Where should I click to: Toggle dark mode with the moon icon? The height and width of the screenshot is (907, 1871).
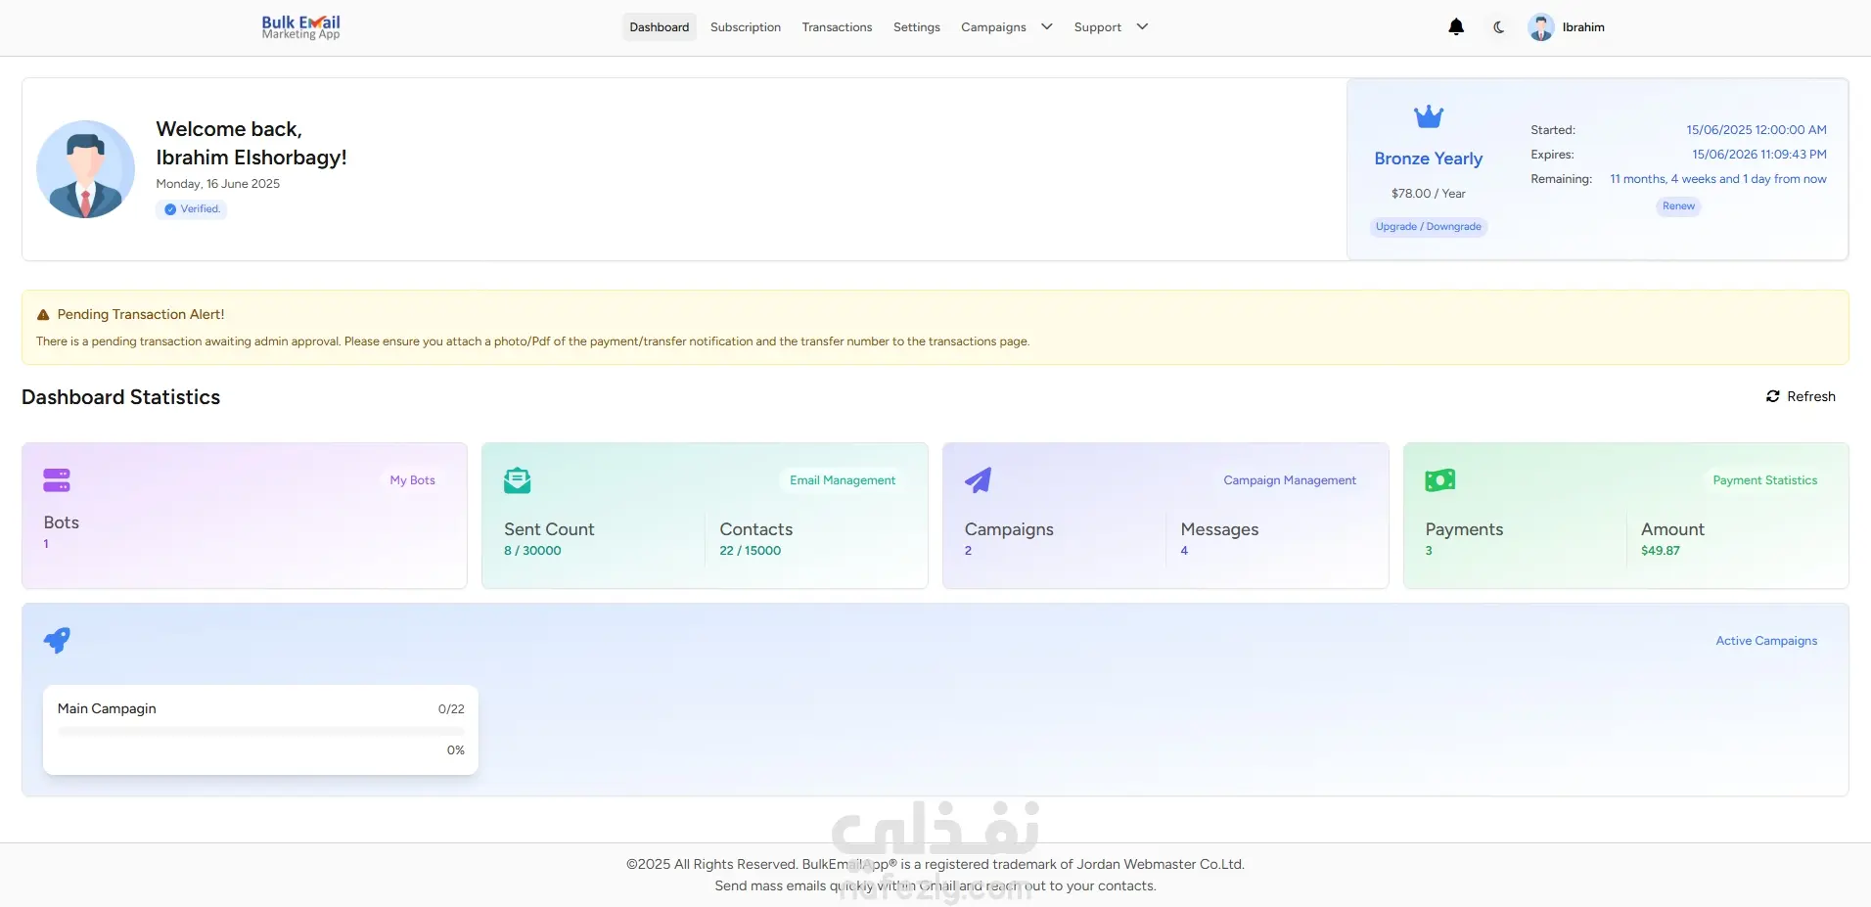point(1498,27)
